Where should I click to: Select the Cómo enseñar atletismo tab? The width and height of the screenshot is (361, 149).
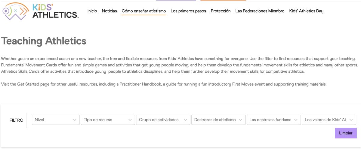pyautogui.click(x=144, y=11)
